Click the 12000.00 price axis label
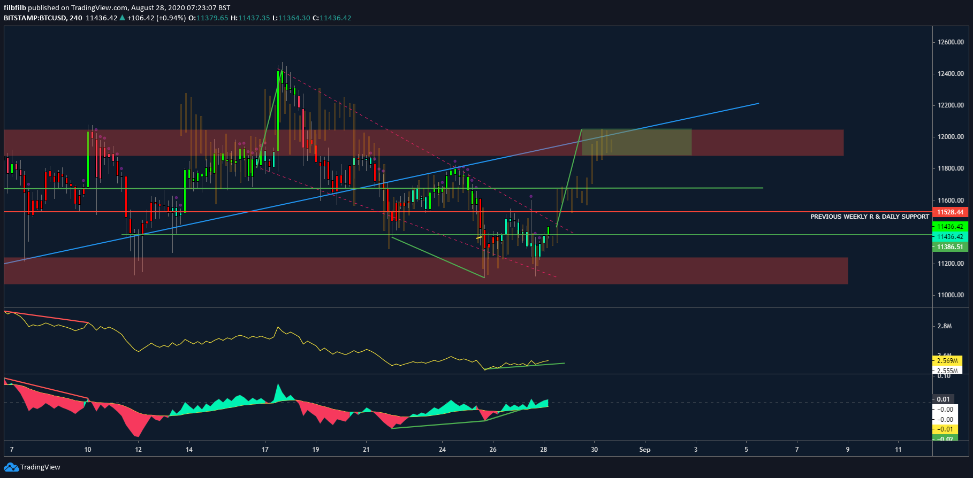The image size is (973, 478). (951, 137)
